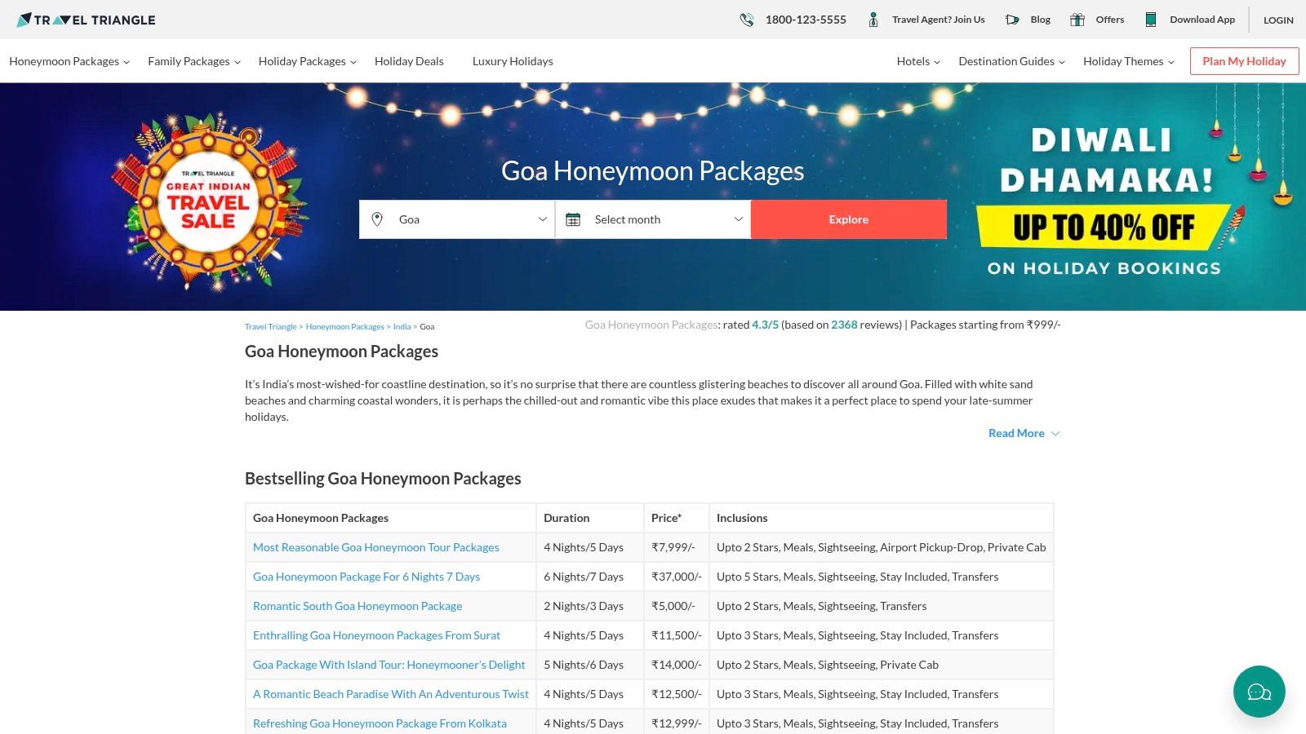Expand the Holiday Packages menu
Viewport: 1306px width, 734px height.
tap(308, 61)
